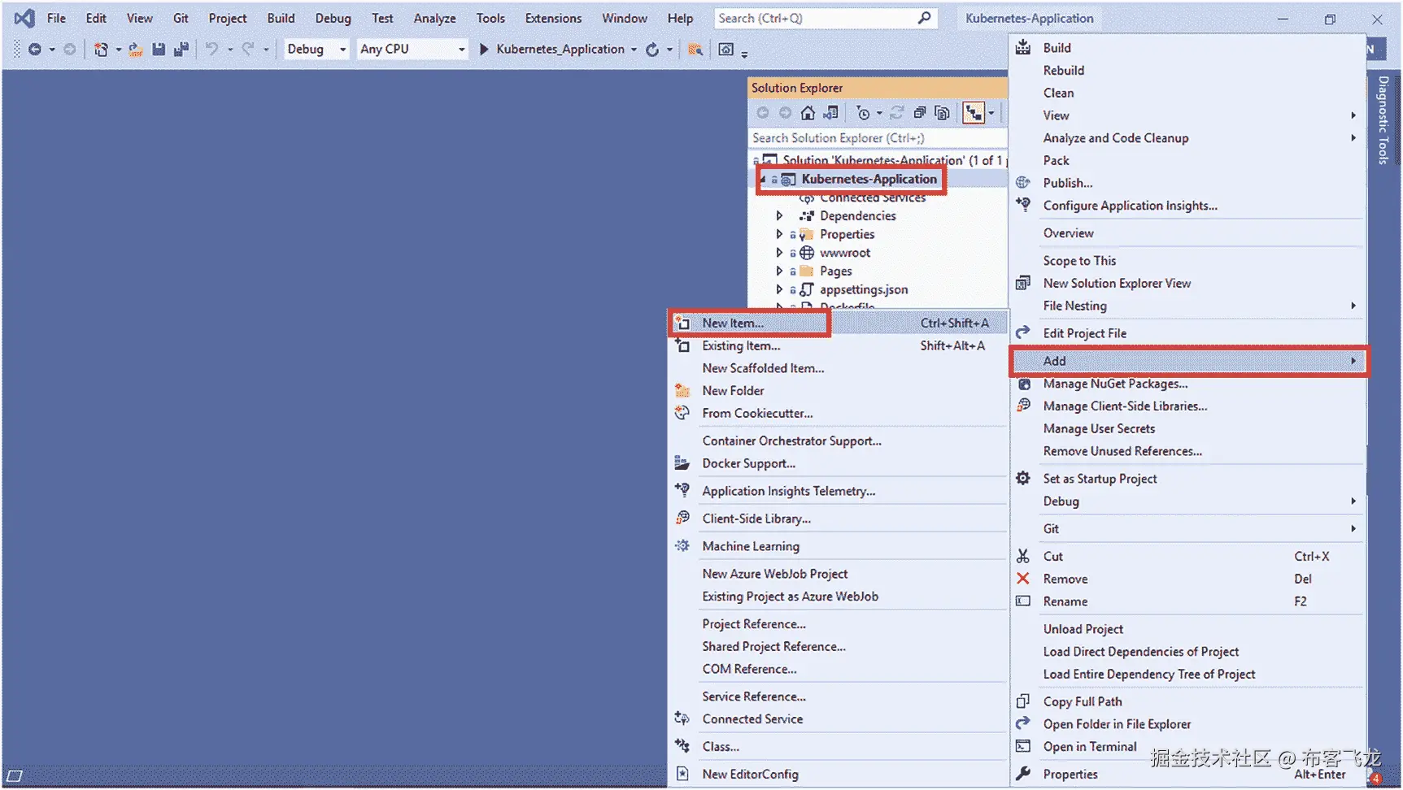Click the Search (Ctrl+Q) box
Screen dimensions: 1403x790
(x=826, y=18)
